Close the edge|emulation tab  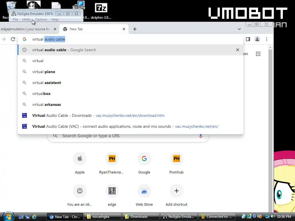pyautogui.click(x=55, y=29)
